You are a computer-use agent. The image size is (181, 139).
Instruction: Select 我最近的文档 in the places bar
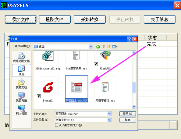(21, 57)
